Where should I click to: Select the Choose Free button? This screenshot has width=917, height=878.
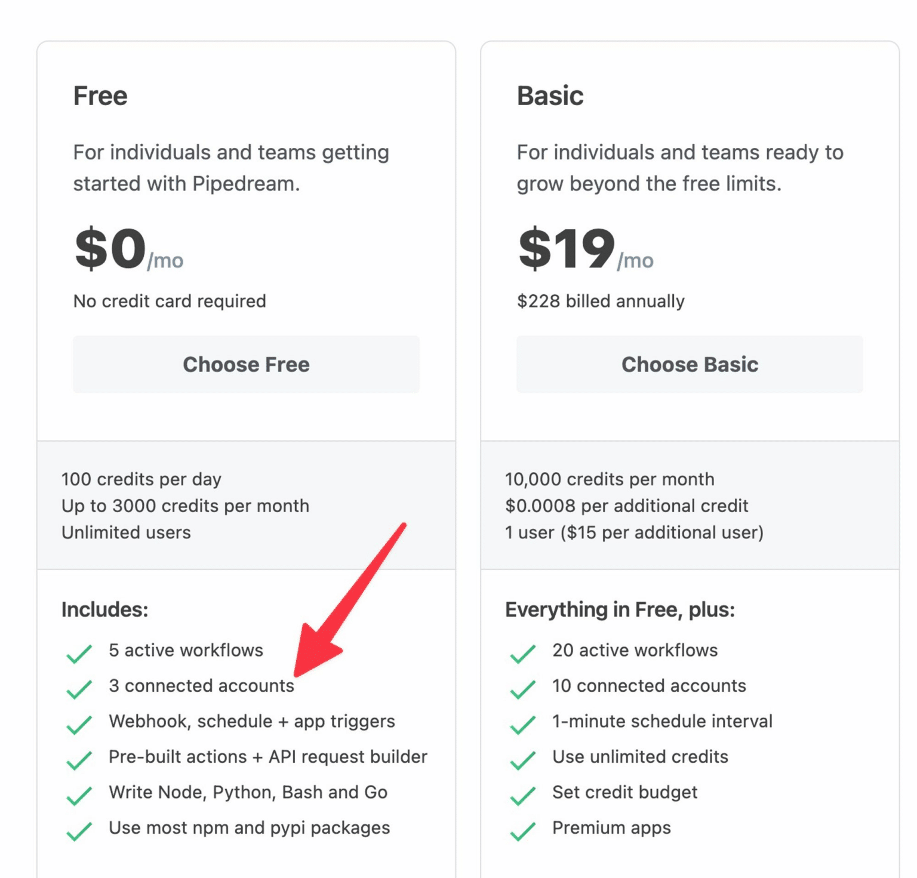(246, 364)
